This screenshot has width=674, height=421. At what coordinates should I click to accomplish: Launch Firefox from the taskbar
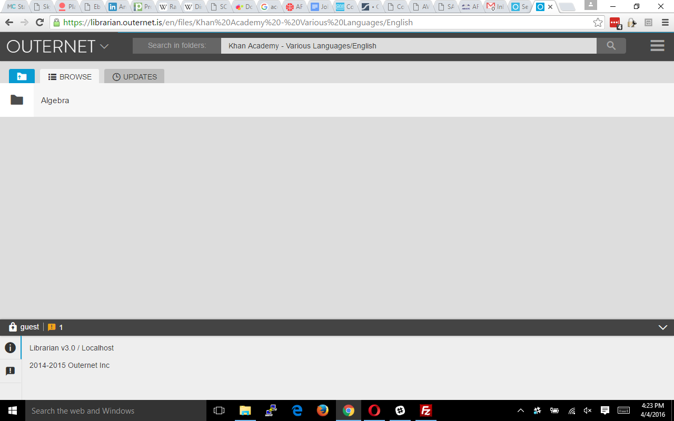(323, 410)
